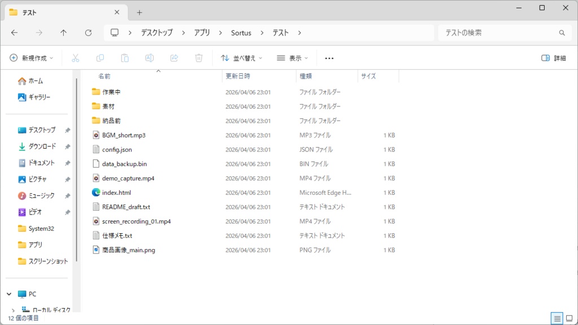Open chevron after Sortus in address bar
This screenshot has width=578, height=325.
coord(262,33)
